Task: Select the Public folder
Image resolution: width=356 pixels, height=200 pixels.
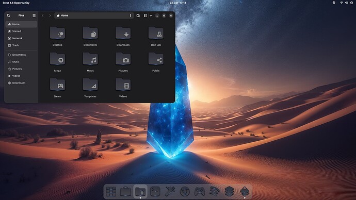Action: pos(156,59)
